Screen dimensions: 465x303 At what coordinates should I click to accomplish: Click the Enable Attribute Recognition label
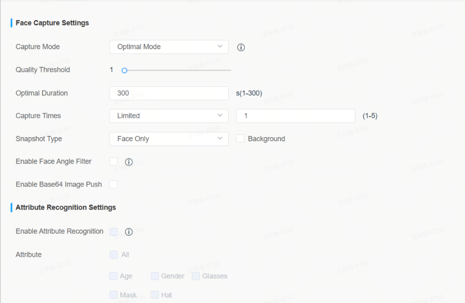coord(59,231)
